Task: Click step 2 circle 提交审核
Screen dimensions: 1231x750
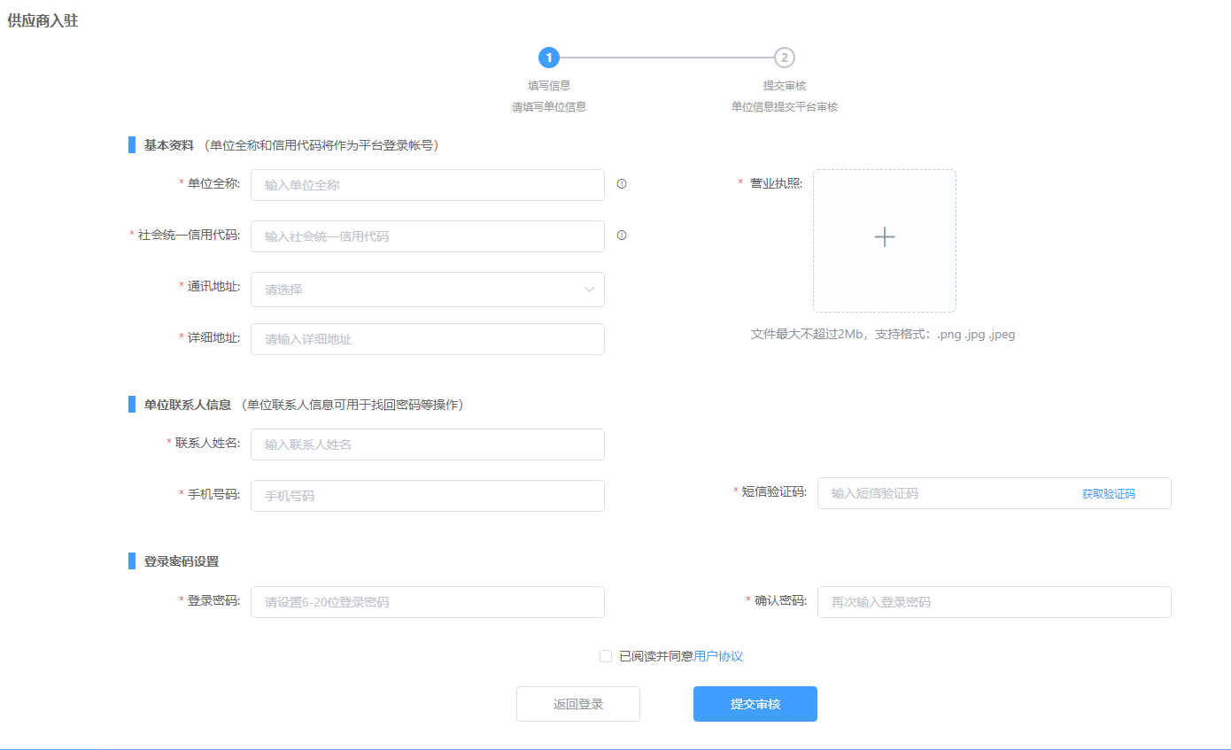Action: point(785,58)
